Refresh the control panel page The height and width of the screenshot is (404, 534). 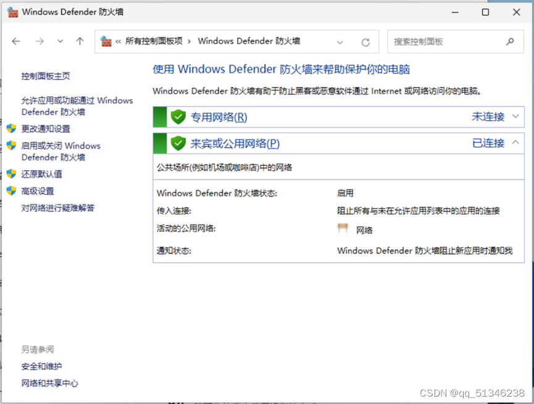tap(365, 42)
